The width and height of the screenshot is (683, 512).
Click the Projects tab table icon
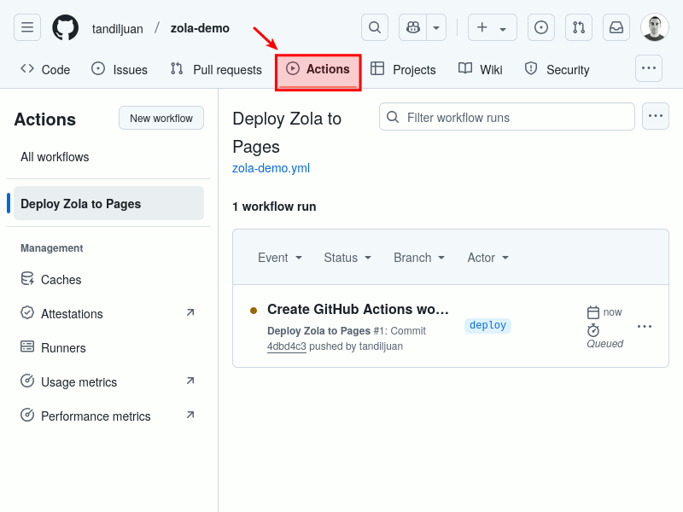click(377, 68)
